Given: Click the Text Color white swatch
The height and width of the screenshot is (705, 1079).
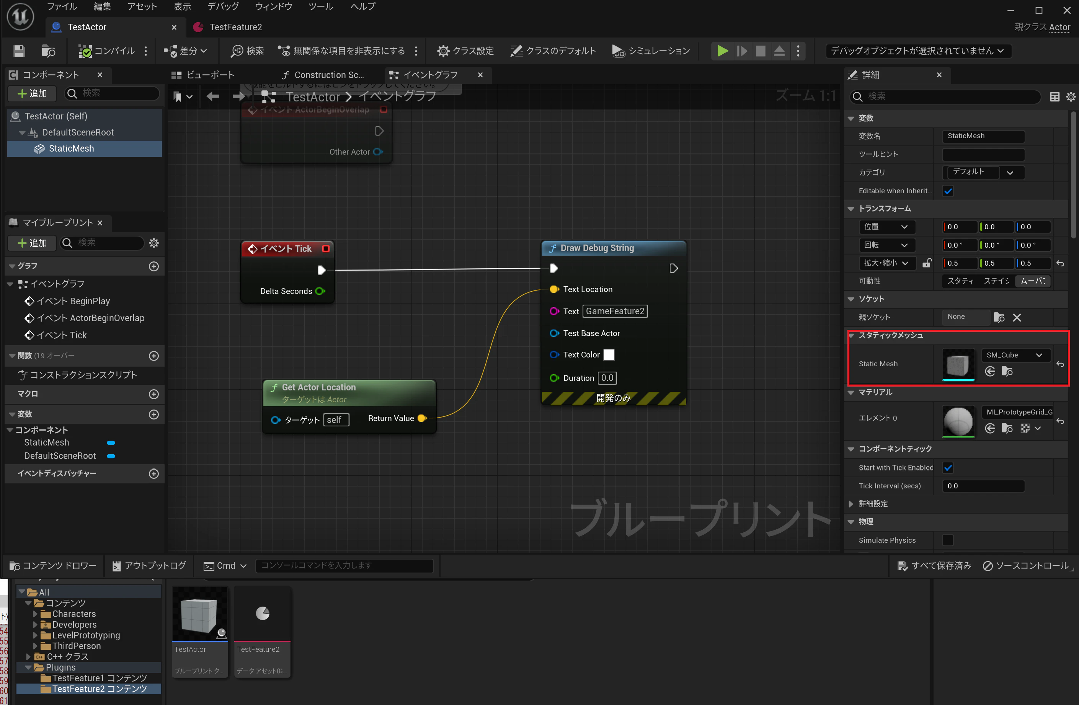Looking at the screenshot, I should [x=609, y=355].
